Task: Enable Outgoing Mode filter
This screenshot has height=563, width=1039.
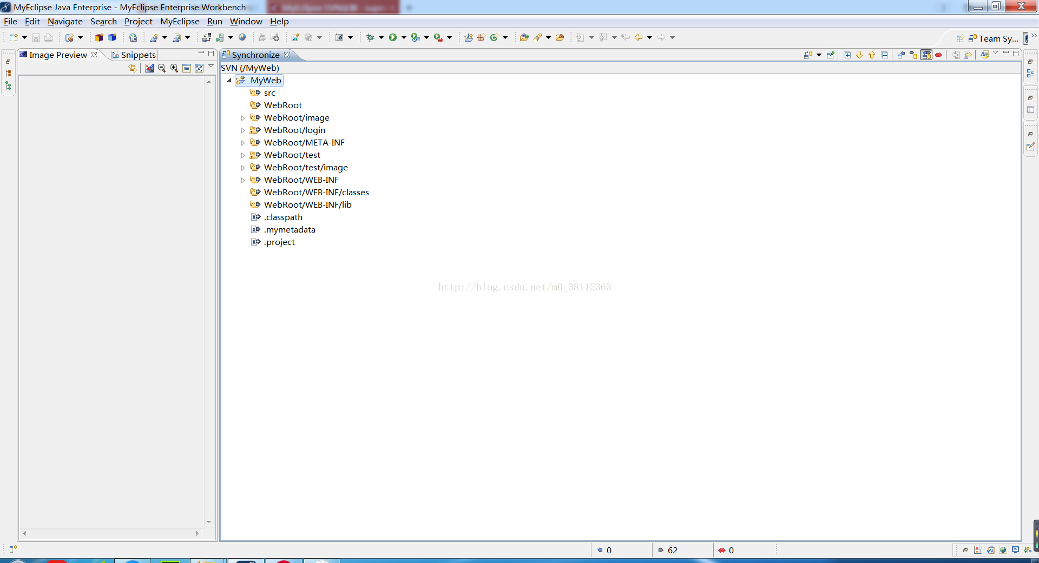Action: 913,55
